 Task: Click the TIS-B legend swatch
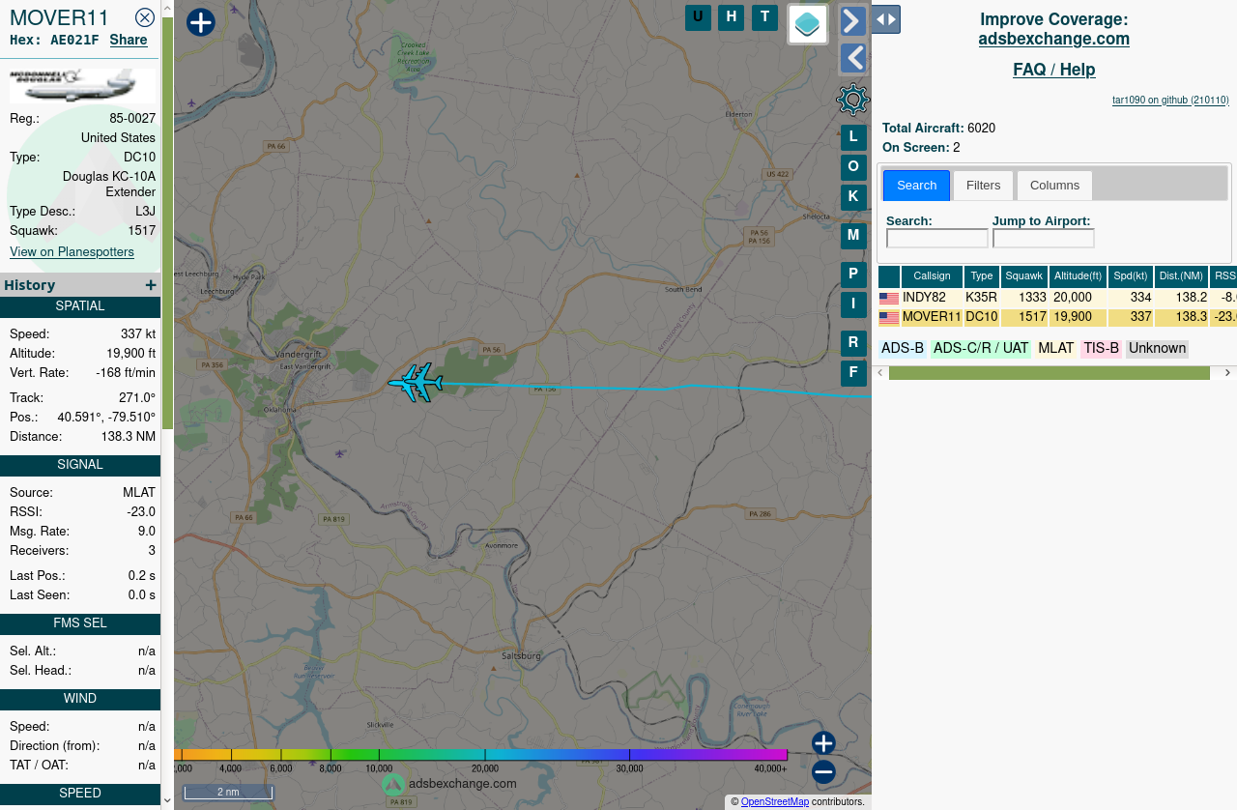(1101, 349)
